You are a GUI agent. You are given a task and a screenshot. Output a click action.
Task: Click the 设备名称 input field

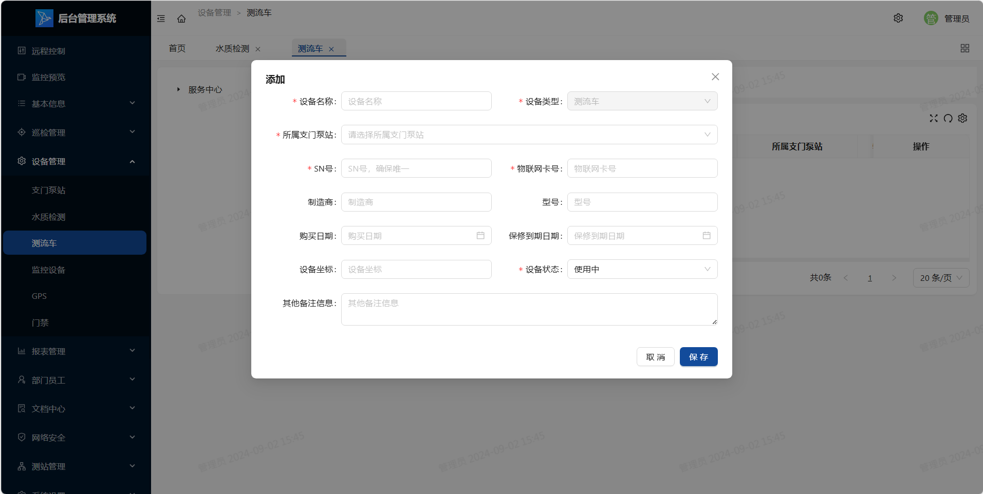click(x=416, y=101)
